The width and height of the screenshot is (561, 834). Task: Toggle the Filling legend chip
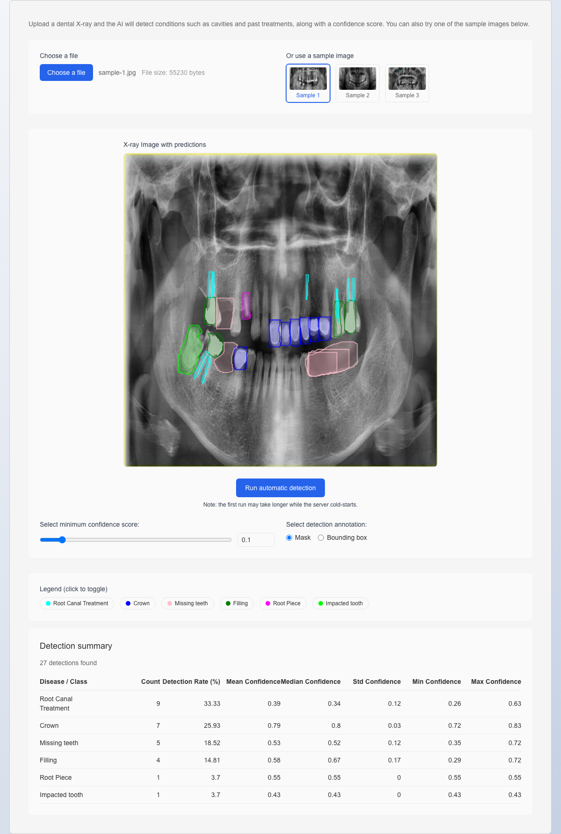[237, 603]
